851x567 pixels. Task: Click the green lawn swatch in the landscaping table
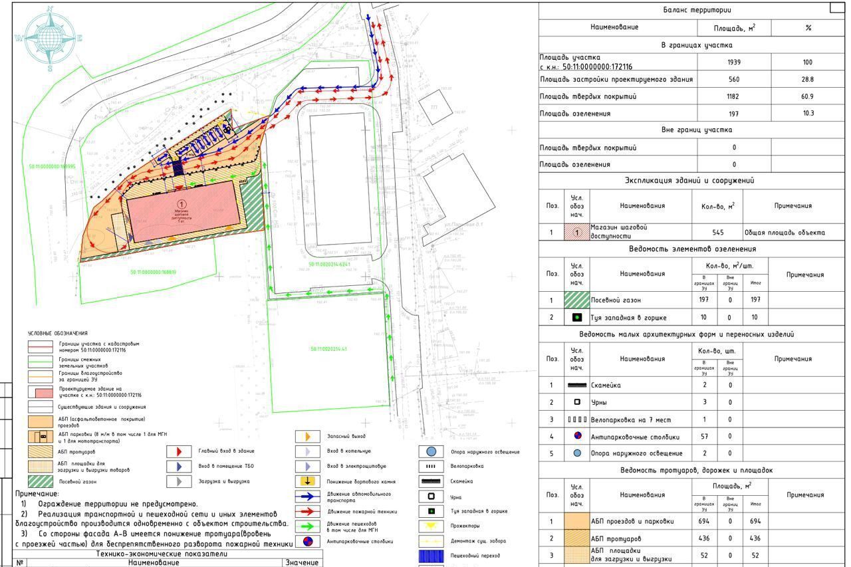coord(576,300)
